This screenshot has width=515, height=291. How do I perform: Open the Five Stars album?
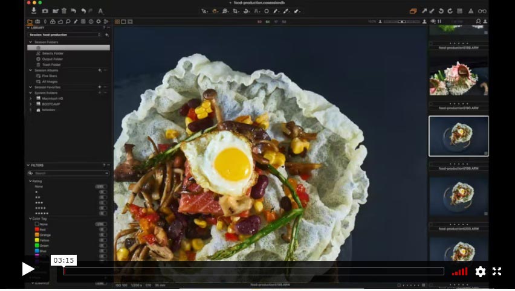point(50,76)
